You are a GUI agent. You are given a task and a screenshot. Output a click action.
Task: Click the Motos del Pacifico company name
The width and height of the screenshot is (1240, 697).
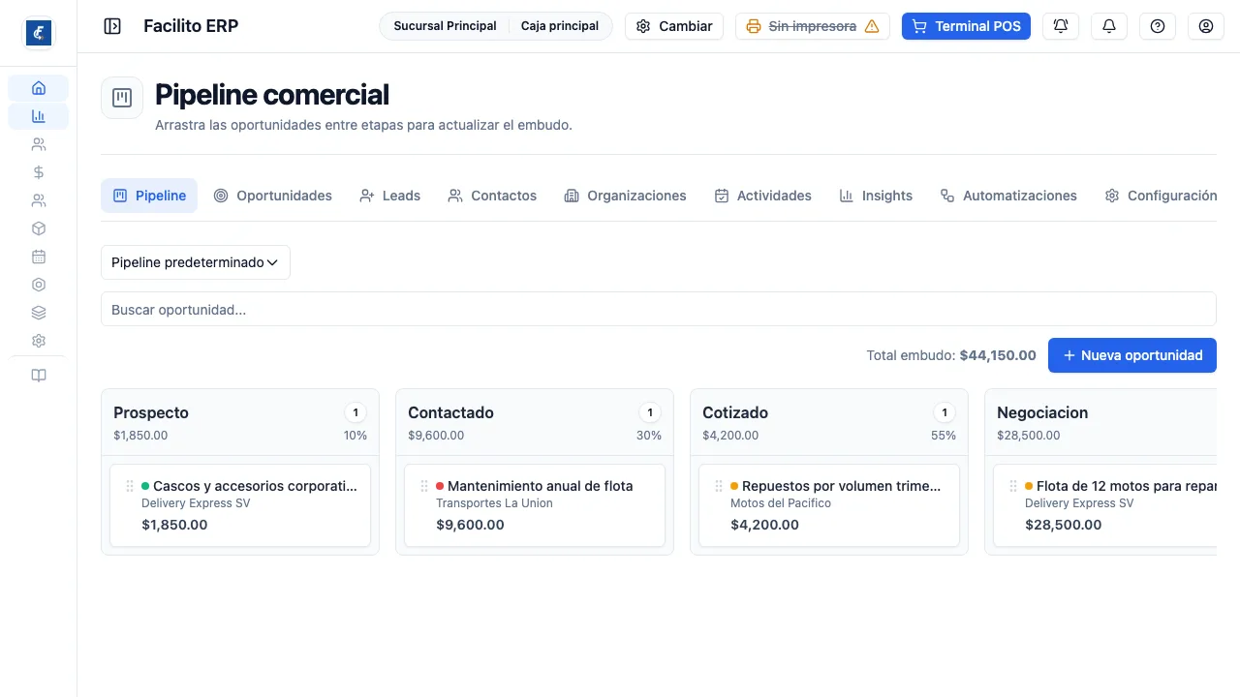click(x=781, y=503)
